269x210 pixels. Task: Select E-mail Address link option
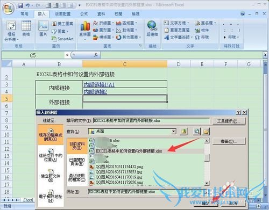tap(51, 196)
